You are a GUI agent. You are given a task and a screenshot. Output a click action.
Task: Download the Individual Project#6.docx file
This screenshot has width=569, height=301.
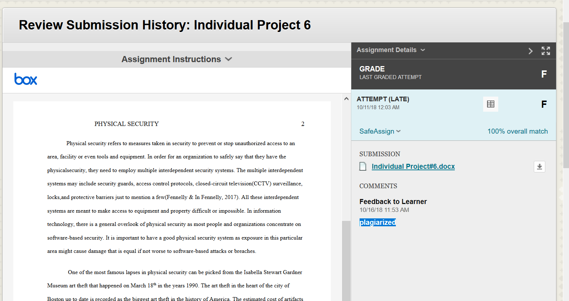(539, 167)
